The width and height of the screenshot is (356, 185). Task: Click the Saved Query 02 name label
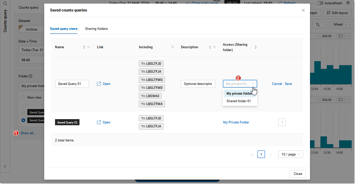pos(67,122)
